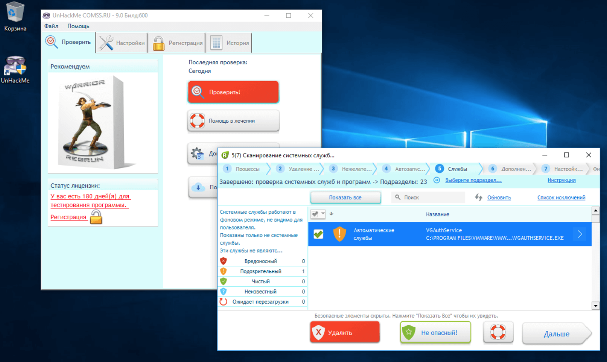This screenshot has width=607, height=362.
Task: Click the circled arrow icon near Выберите подраздел
Action: pyautogui.click(x=436, y=180)
